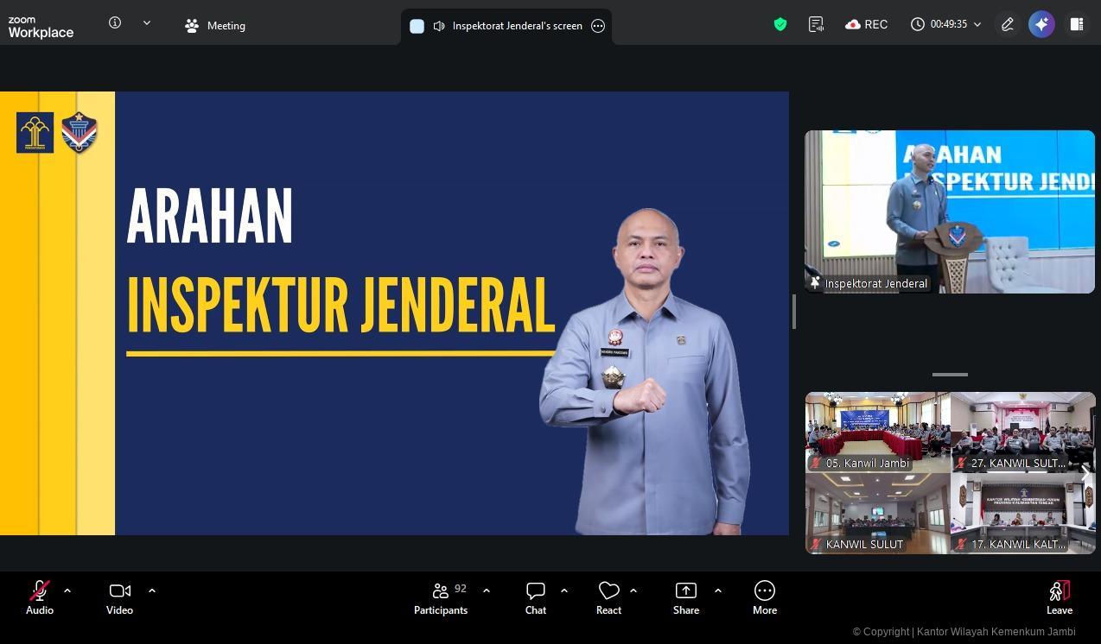Open the Participants list

[x=441, y=597]
